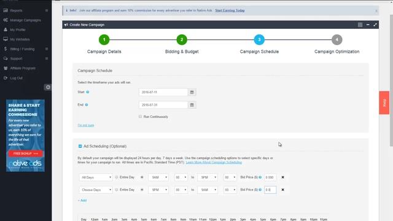Select time range radio in All Days row

142,177
